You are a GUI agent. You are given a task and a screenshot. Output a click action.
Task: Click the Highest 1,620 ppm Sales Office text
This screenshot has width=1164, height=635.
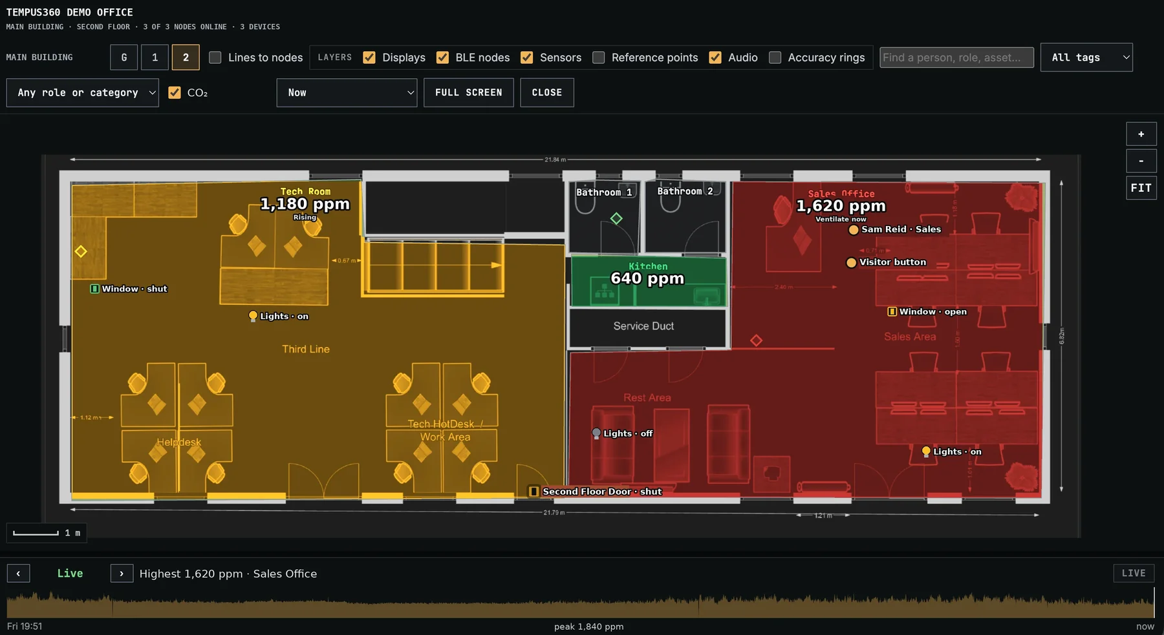point(228,574)
